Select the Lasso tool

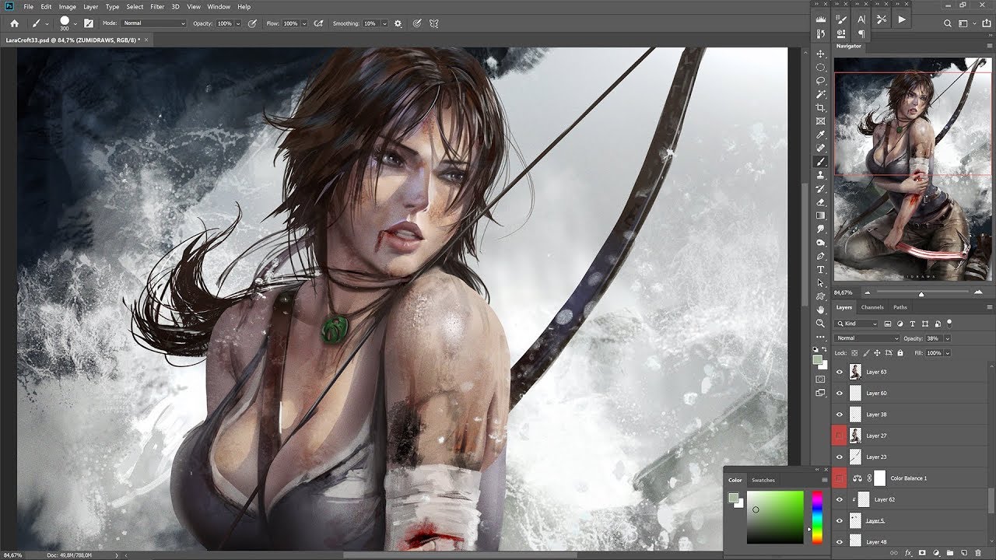820,81
